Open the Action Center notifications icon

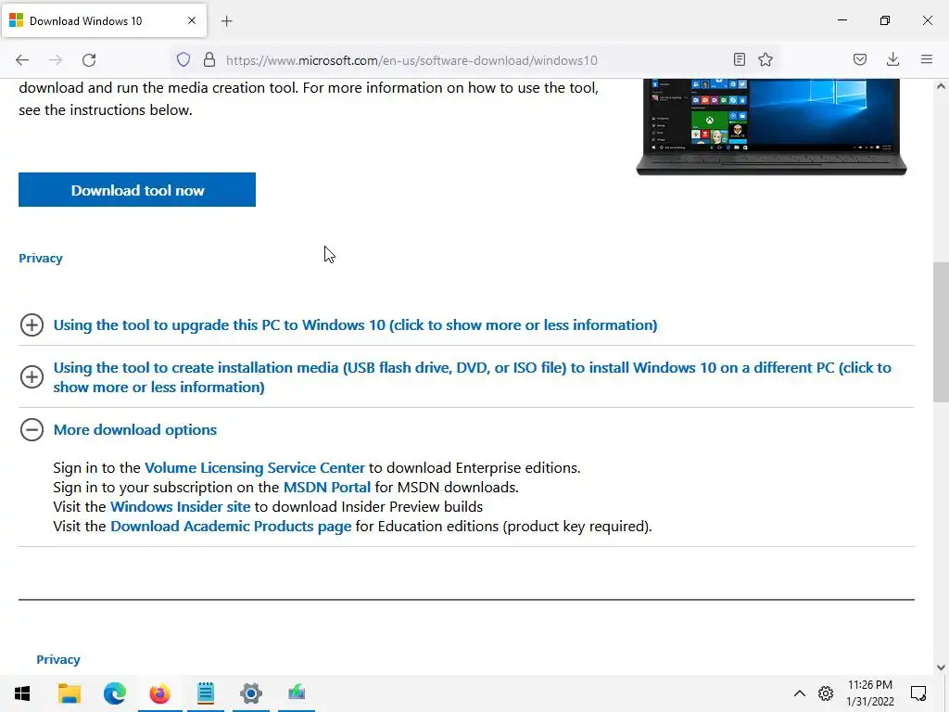click(x=918, y=693)
